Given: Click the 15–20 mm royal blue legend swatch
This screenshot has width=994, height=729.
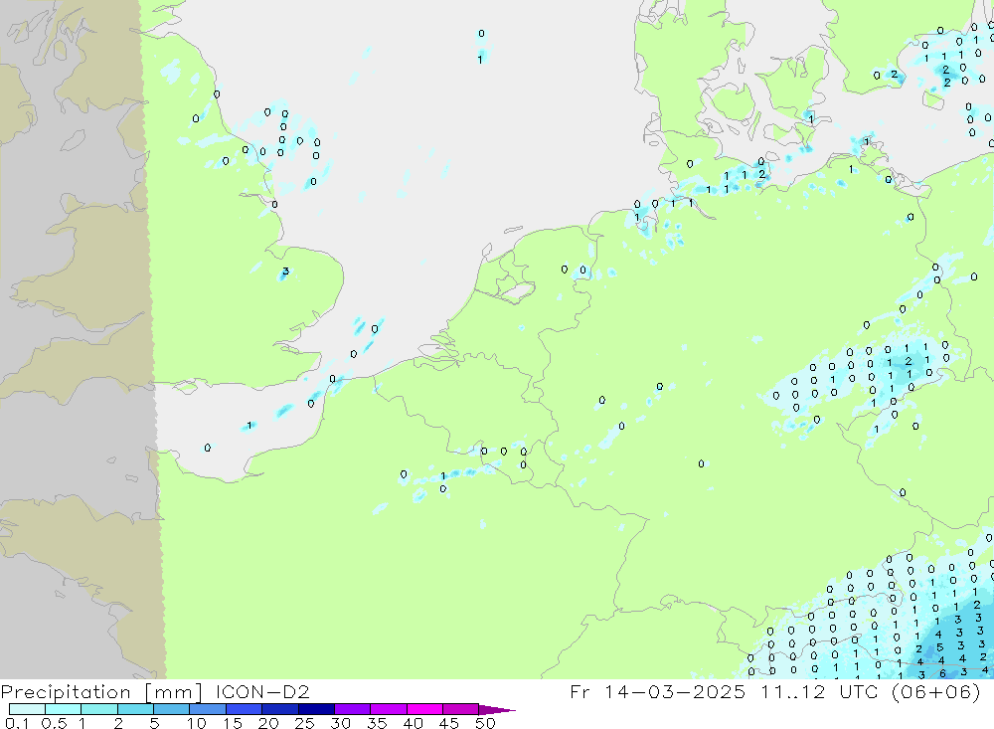Looking at the screenshot, I should click(x=245, y=709).
